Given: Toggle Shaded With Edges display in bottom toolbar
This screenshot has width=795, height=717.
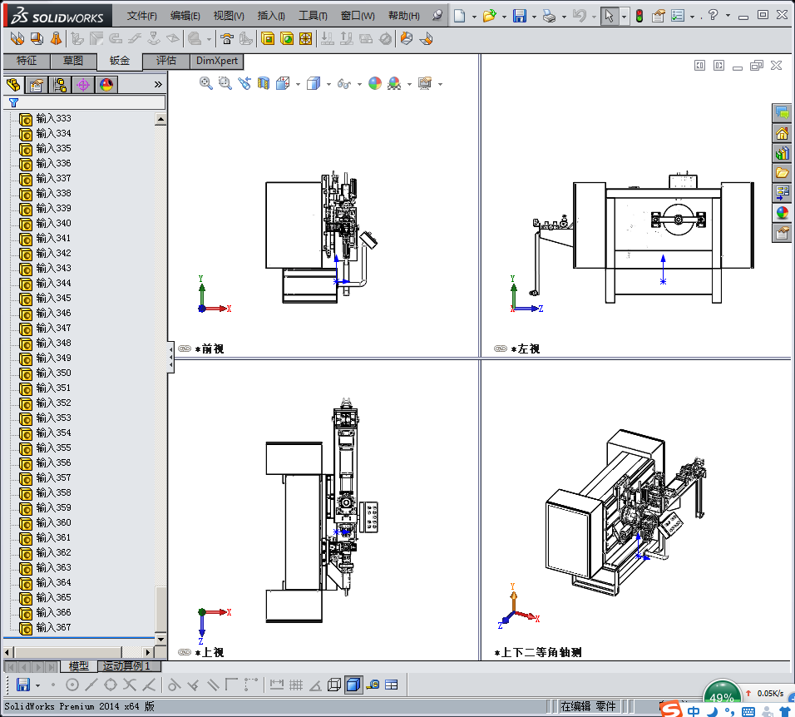Looking at the screenshot, I should tap(353, 685).
